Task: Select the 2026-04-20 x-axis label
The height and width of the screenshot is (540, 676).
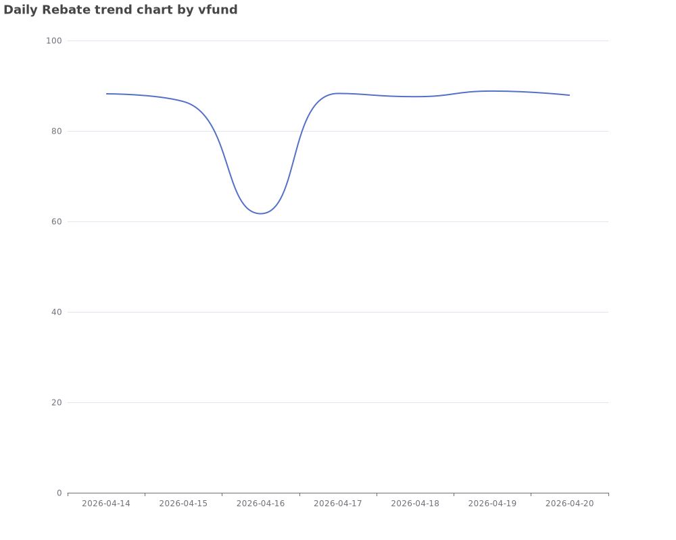Action: [x=569, y=504]
